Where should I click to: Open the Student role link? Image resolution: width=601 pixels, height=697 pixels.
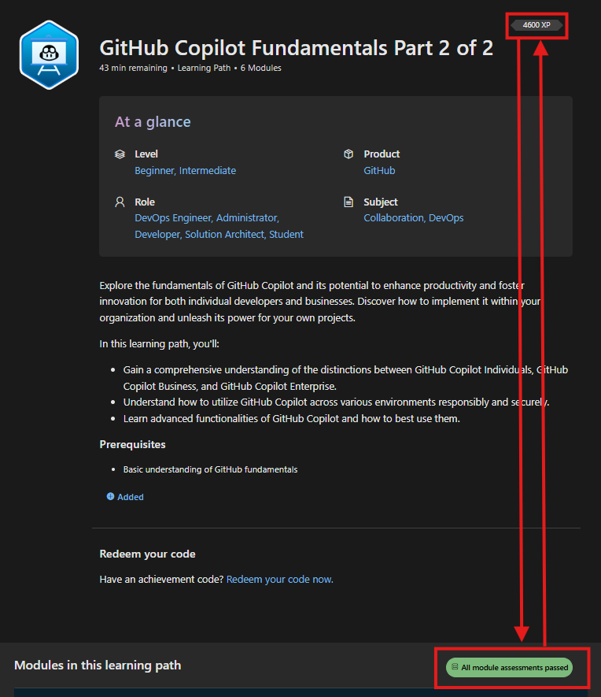click(286, 234)
